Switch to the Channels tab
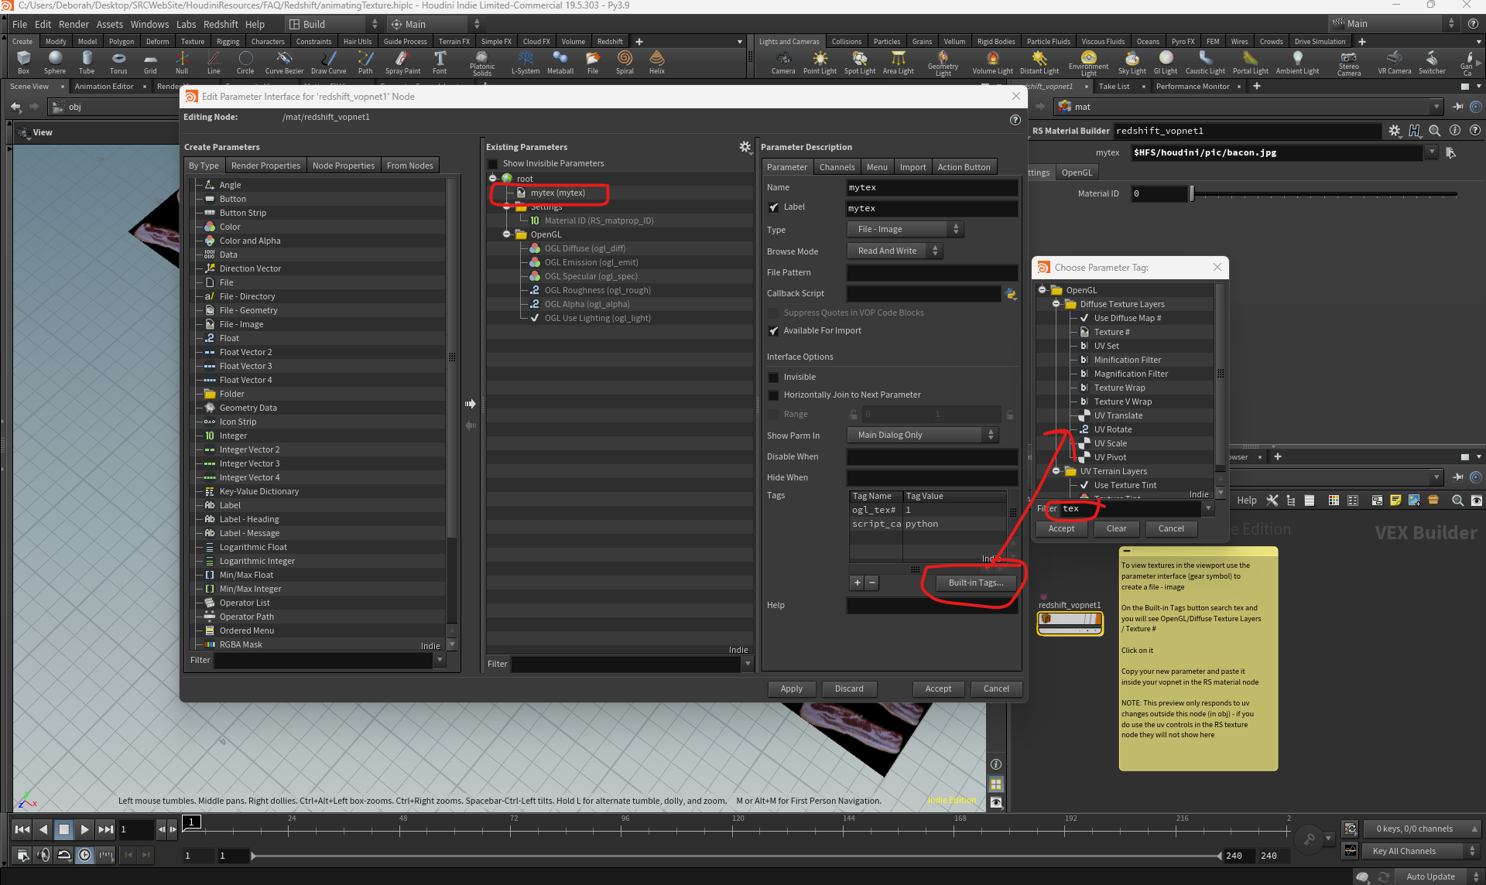This screenshot has height=885, width=1486. pyautogui.click(x=837, y=167)
